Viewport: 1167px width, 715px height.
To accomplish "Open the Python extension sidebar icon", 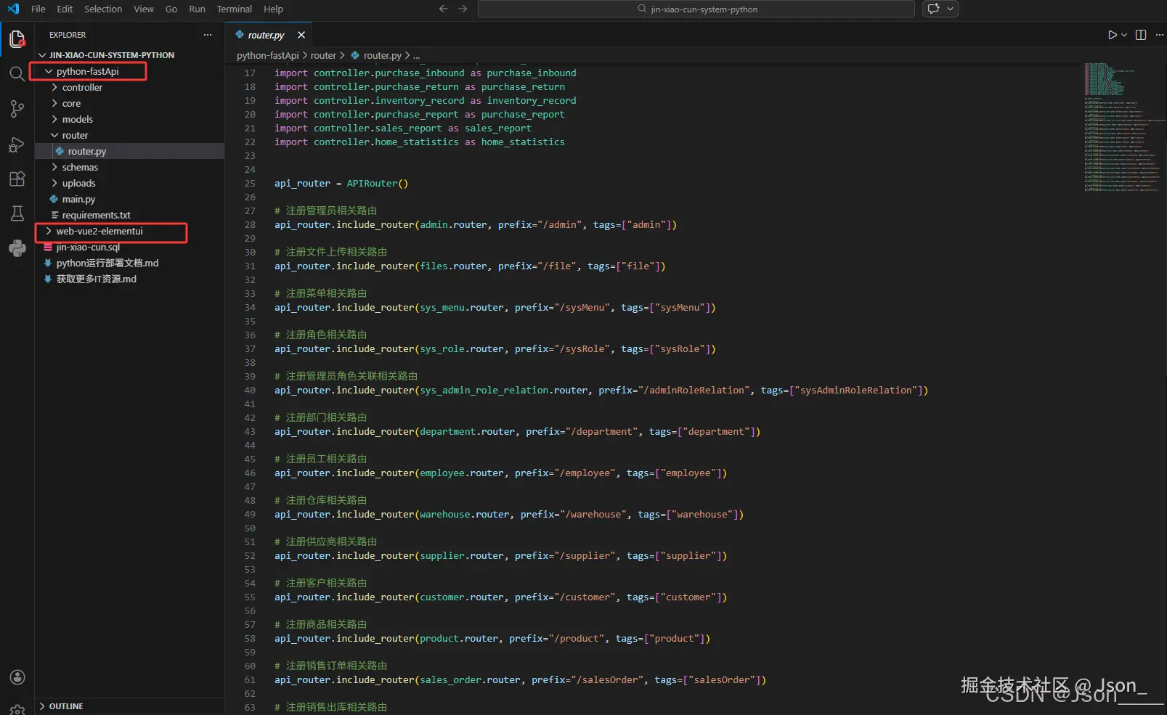I will pyautogui.click(x=17, y=248).
